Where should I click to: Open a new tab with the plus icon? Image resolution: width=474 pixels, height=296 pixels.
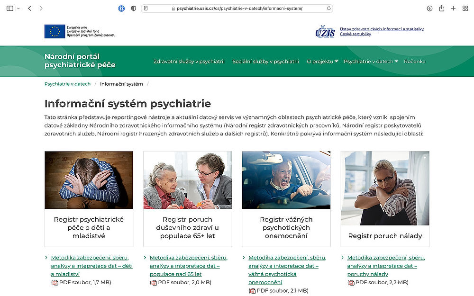coord(453,8)
